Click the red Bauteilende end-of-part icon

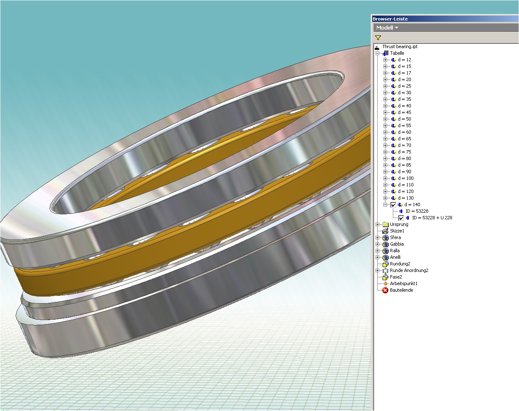[x=385, y=290]
